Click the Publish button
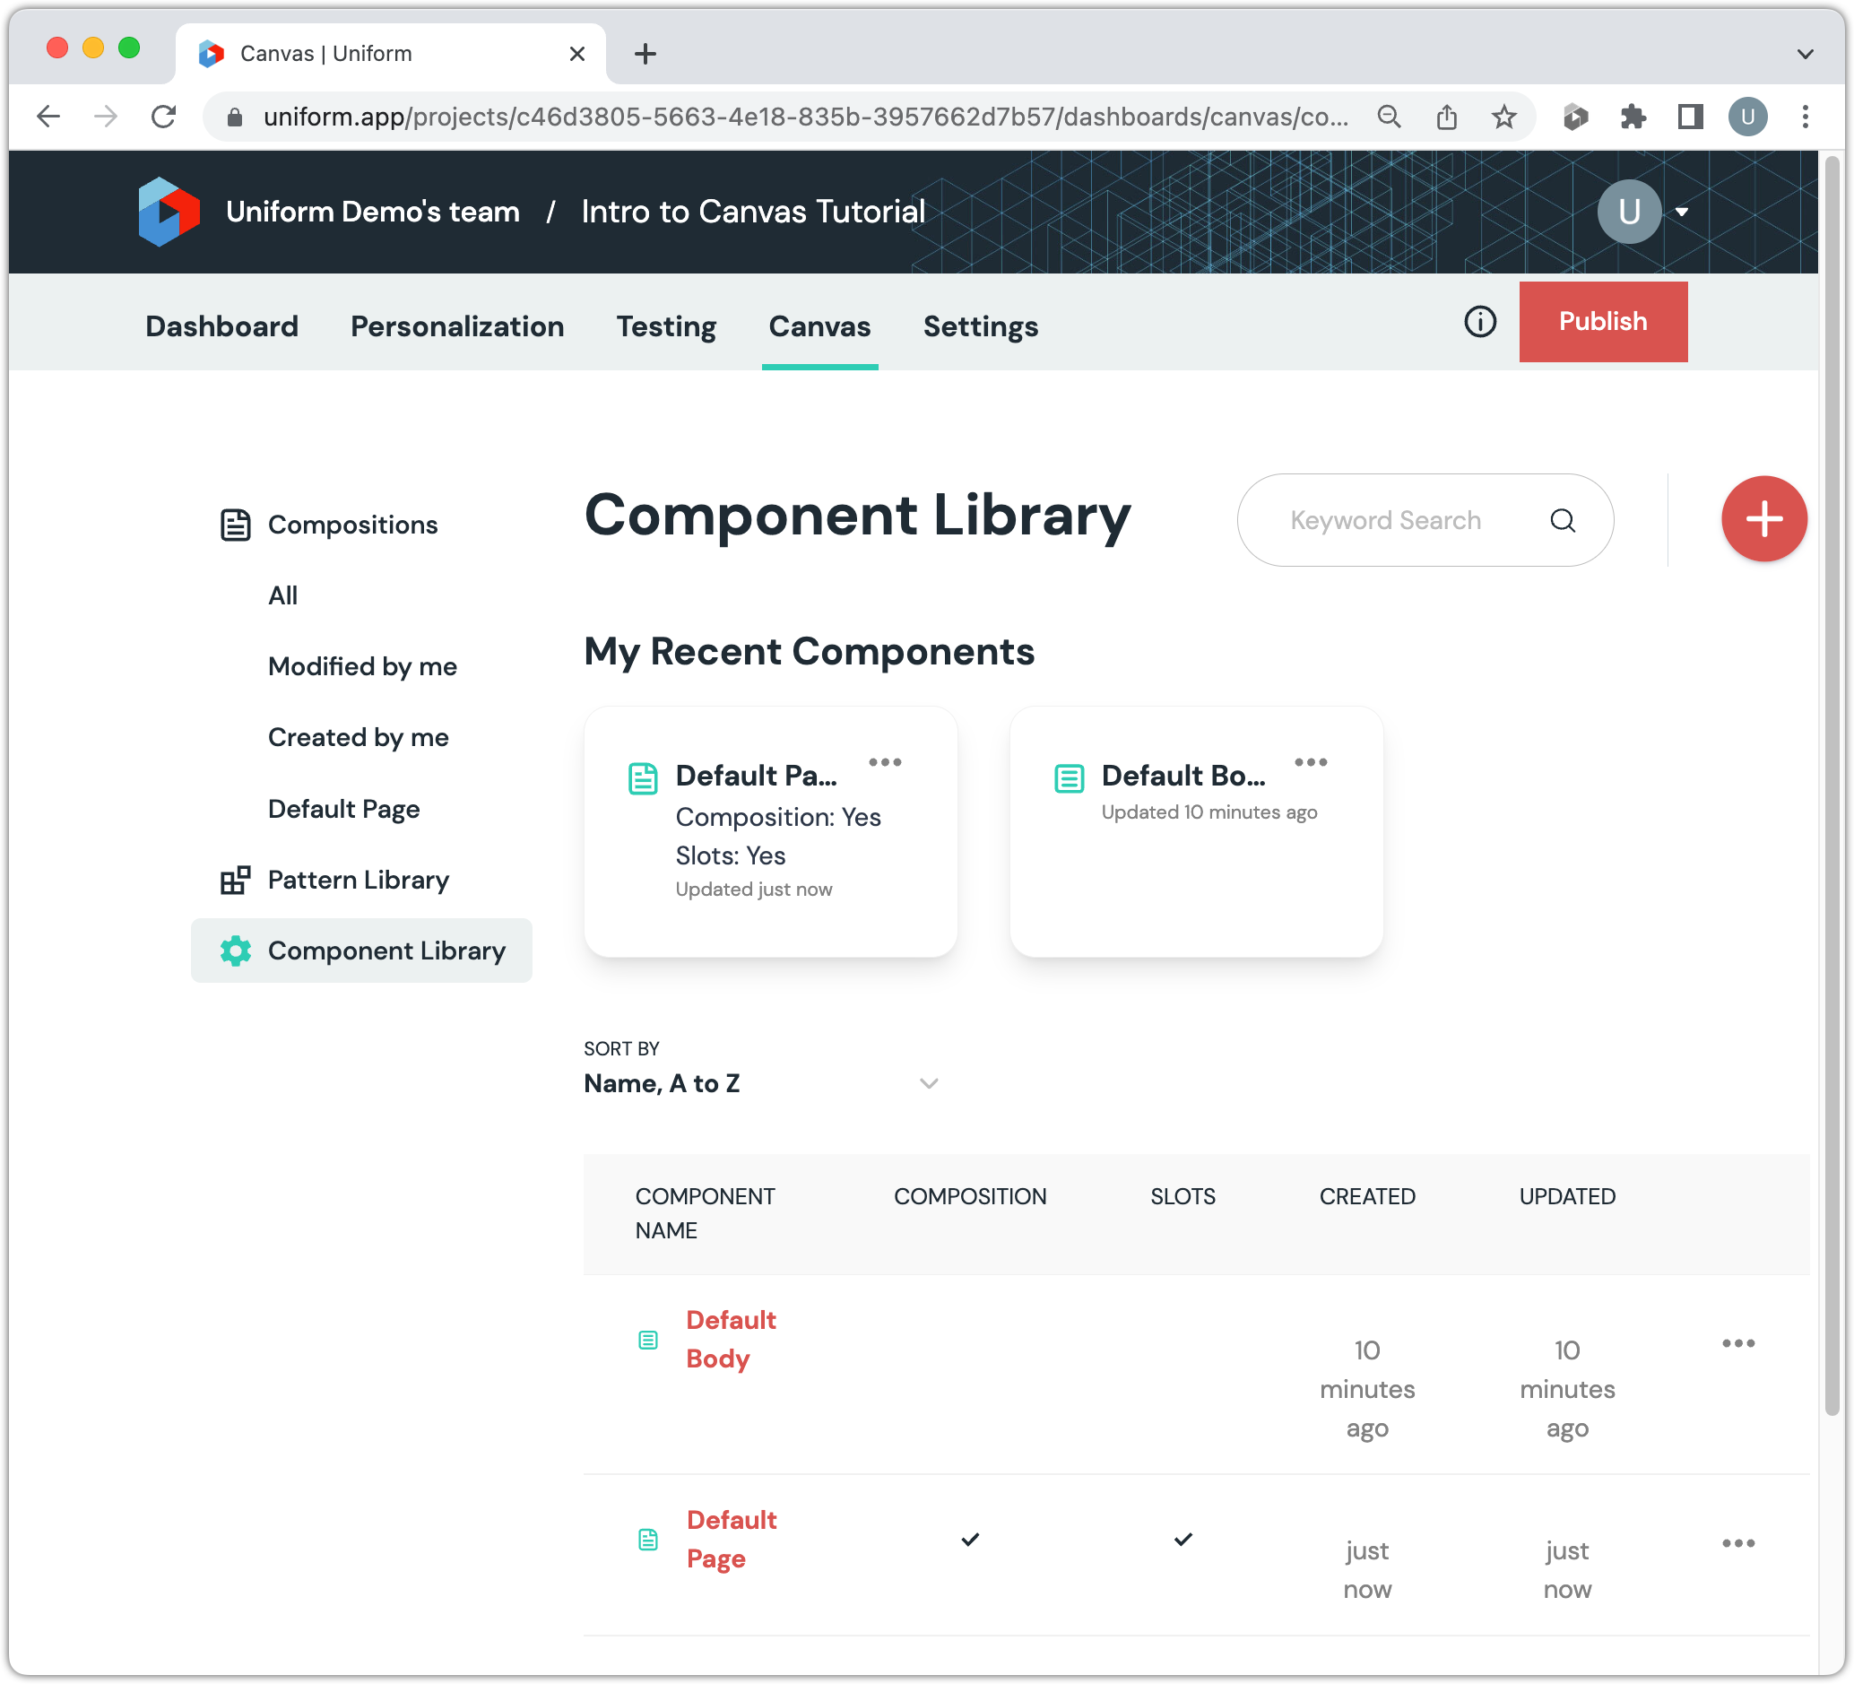This screenshot has height=1684, width=1854. click(x=1602, y=322)
